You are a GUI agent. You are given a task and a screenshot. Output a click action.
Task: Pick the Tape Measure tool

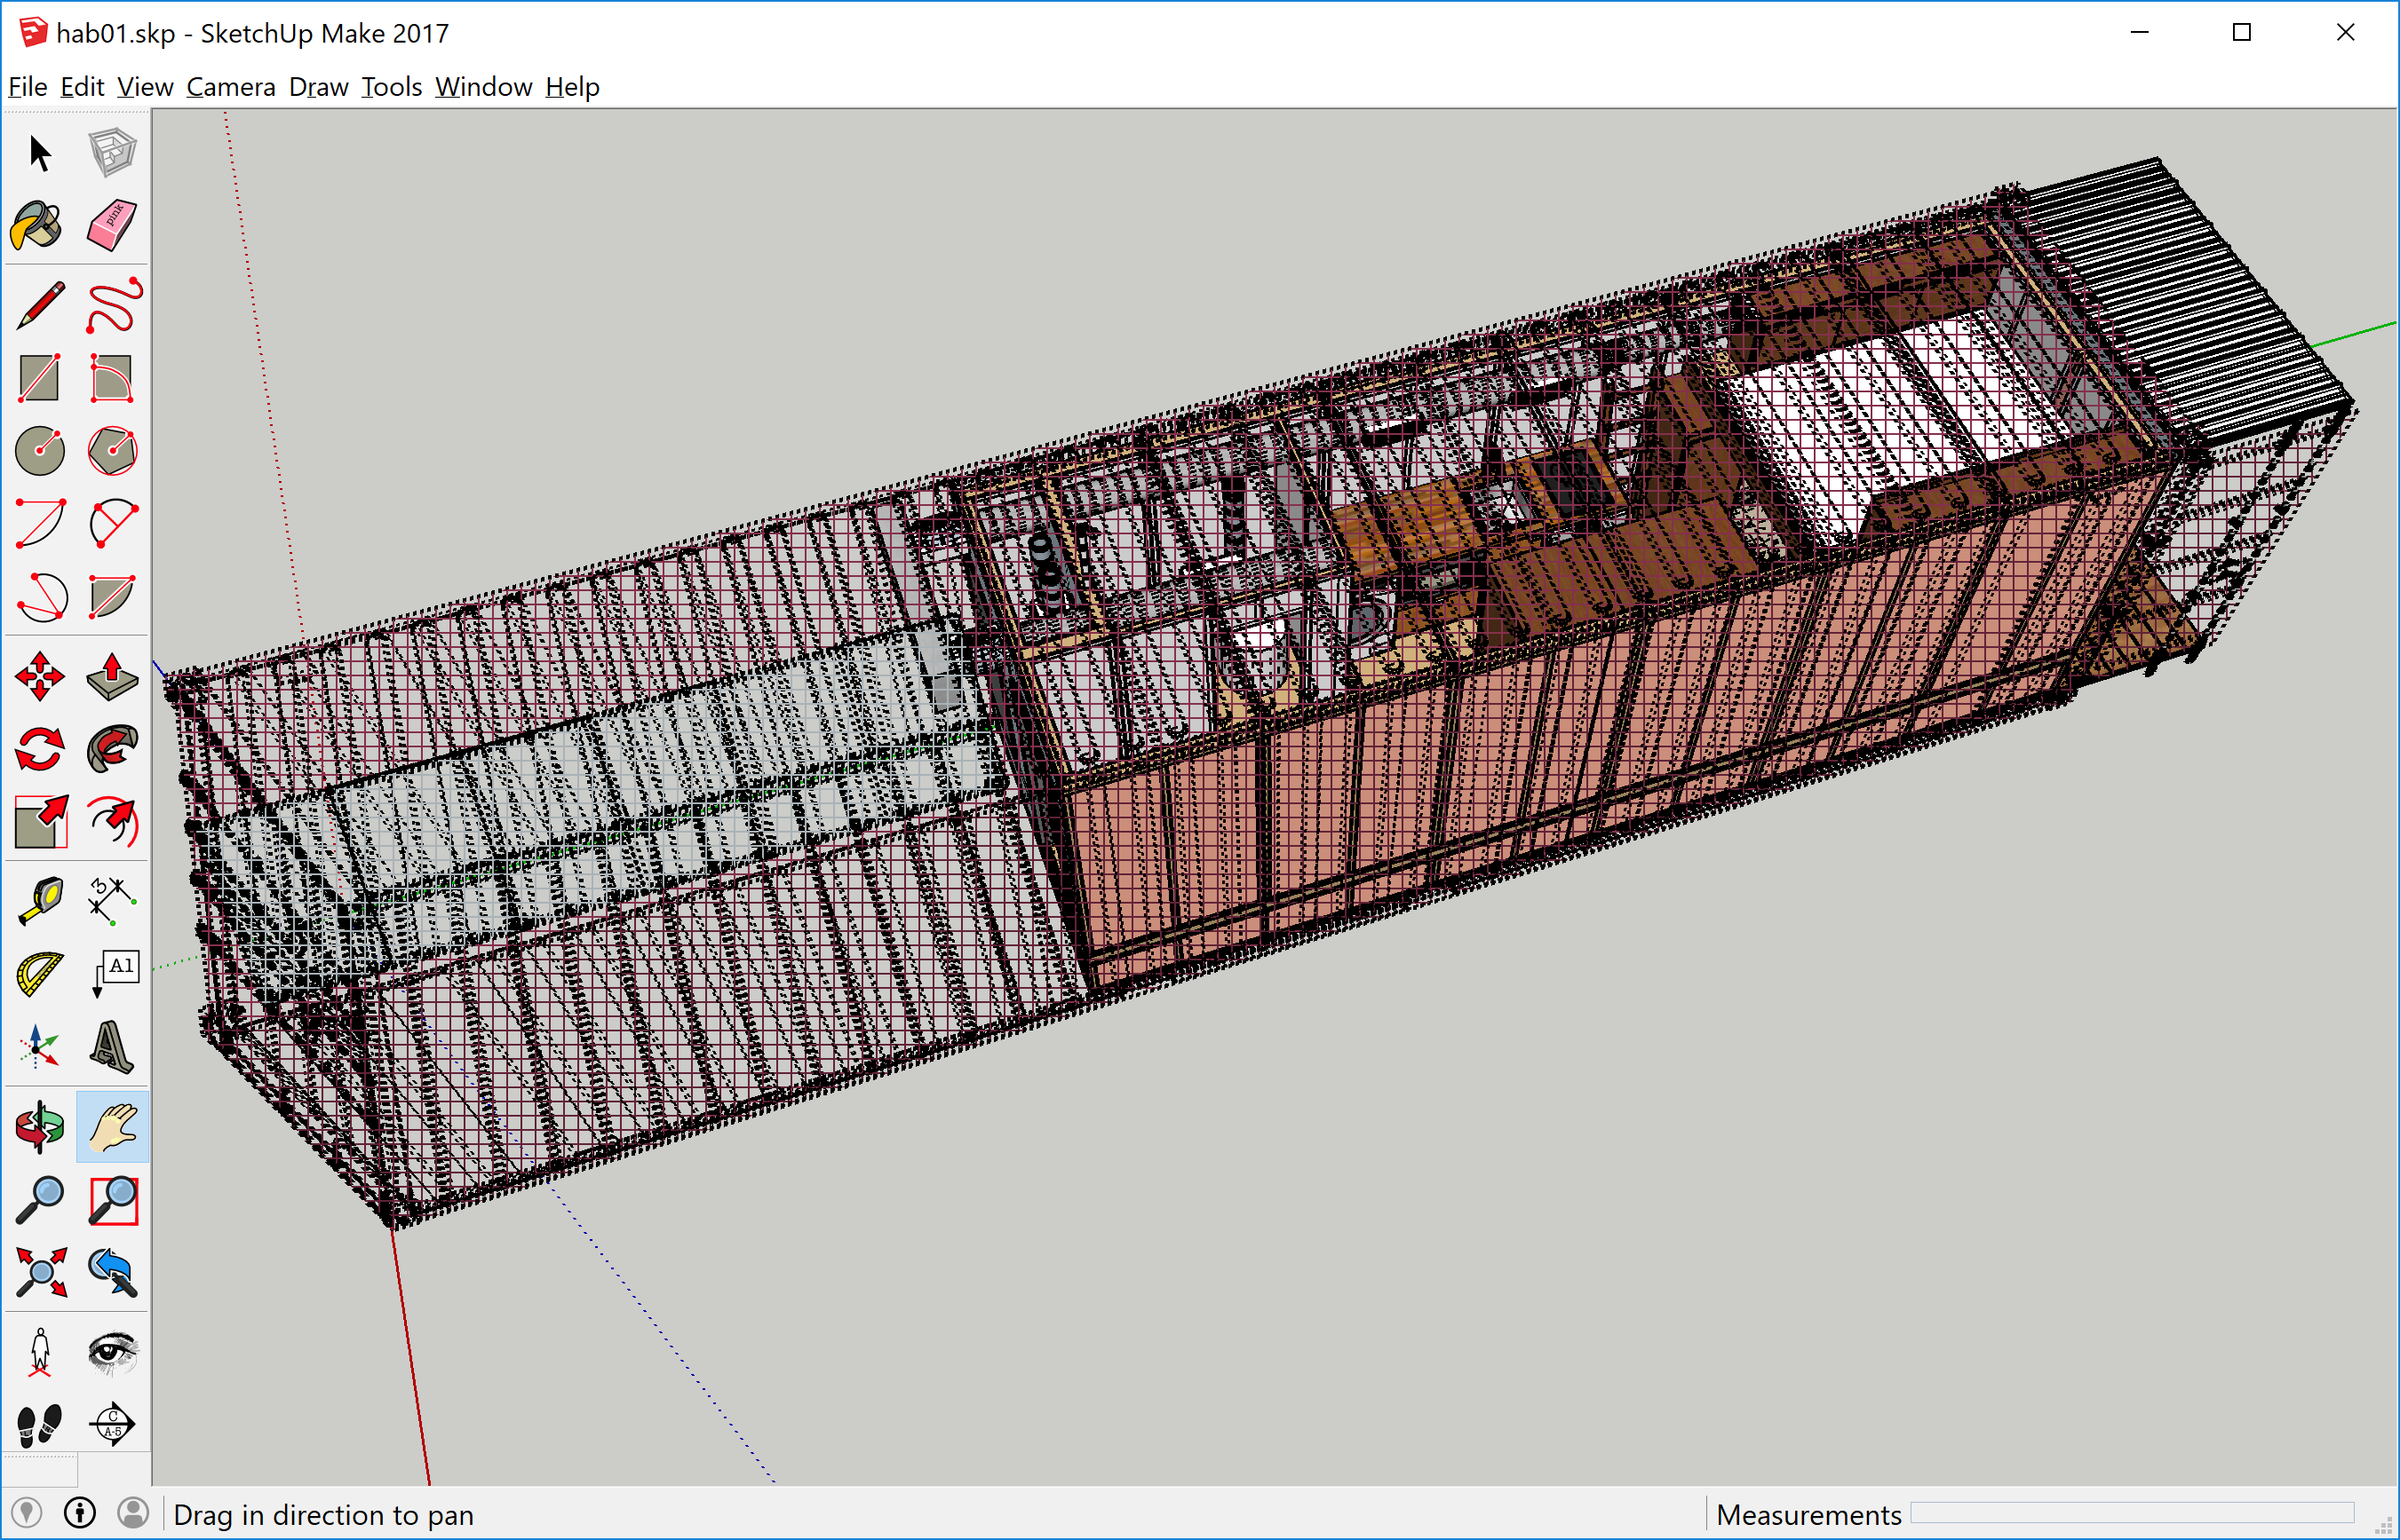click(40, 902)
